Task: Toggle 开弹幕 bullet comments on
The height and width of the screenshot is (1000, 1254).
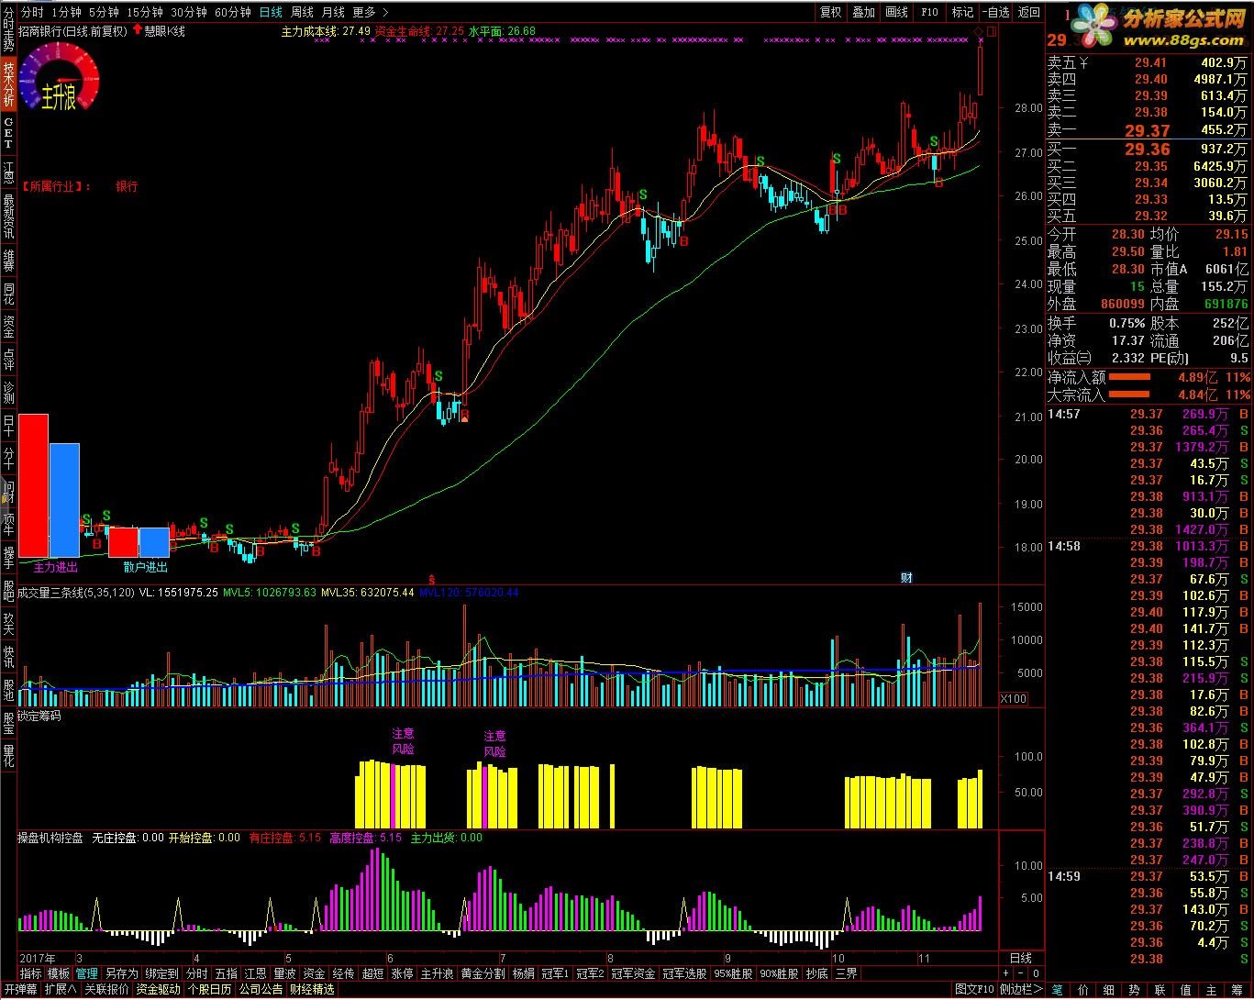Action: pos(19,990)
